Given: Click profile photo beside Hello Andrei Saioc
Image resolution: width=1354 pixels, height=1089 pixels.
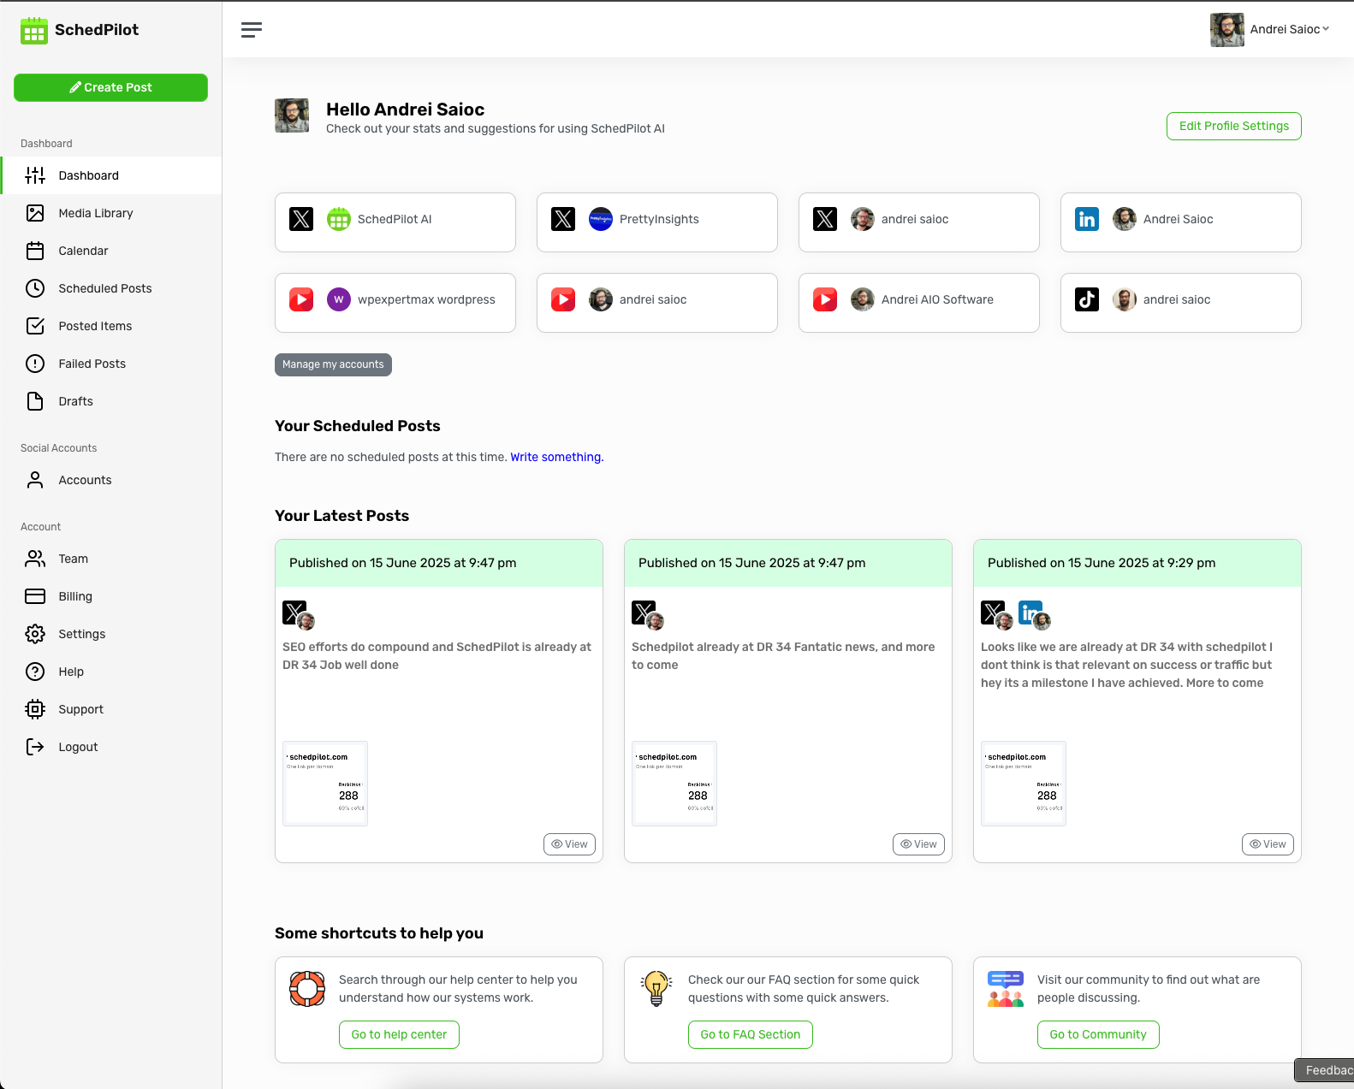Looking at the screenshot, I should (x=292, y=115).
